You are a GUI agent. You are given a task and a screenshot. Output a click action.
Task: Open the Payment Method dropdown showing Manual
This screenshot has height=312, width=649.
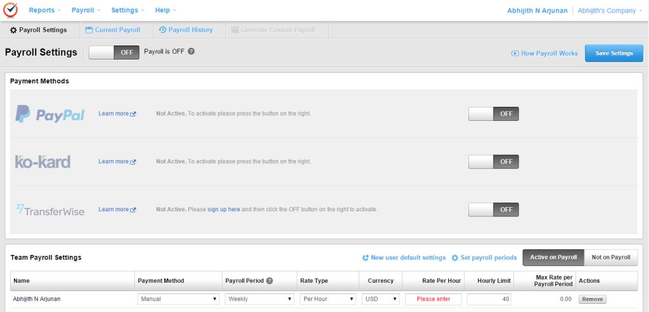coord(178,299)
